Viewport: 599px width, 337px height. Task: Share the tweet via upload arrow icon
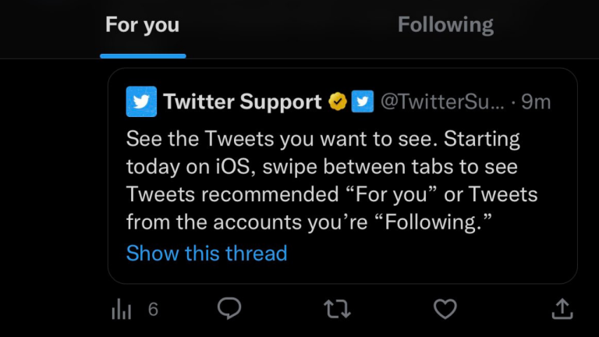(562, 309)
